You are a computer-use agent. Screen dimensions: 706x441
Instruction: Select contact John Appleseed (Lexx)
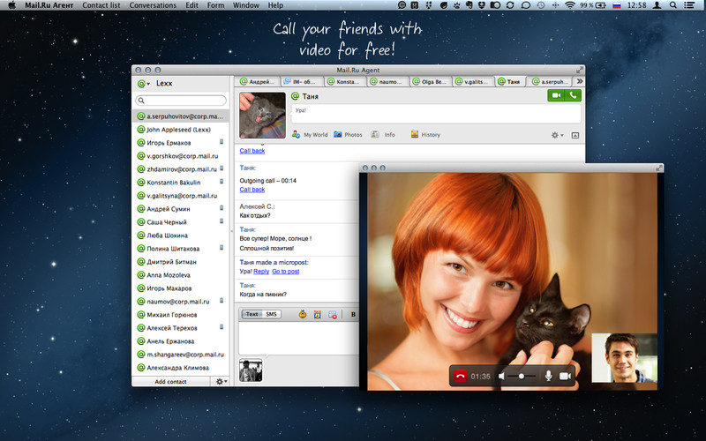pyautogui.click(x=181, y=130)
